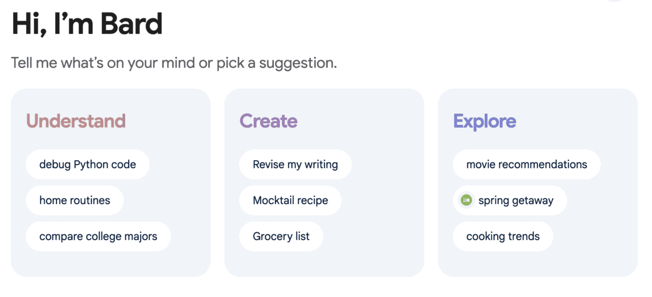Pick the compare college majors chip
Image resolution: width=652 pixels, height=297 pixels.
tap(98, 236)
